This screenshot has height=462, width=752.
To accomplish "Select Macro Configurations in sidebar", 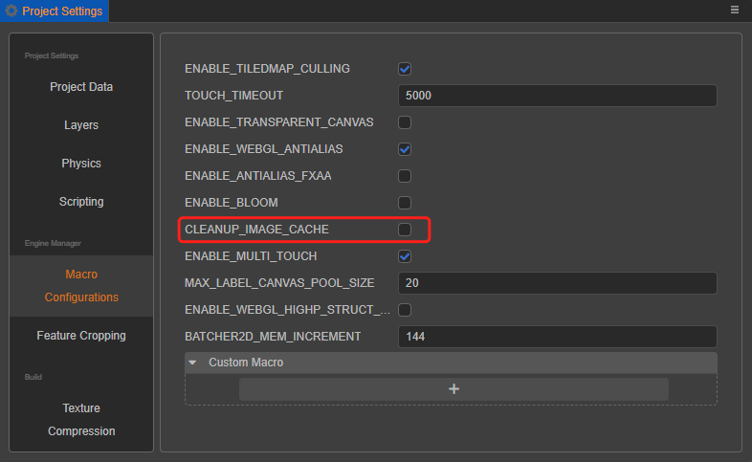I will 81,286.
